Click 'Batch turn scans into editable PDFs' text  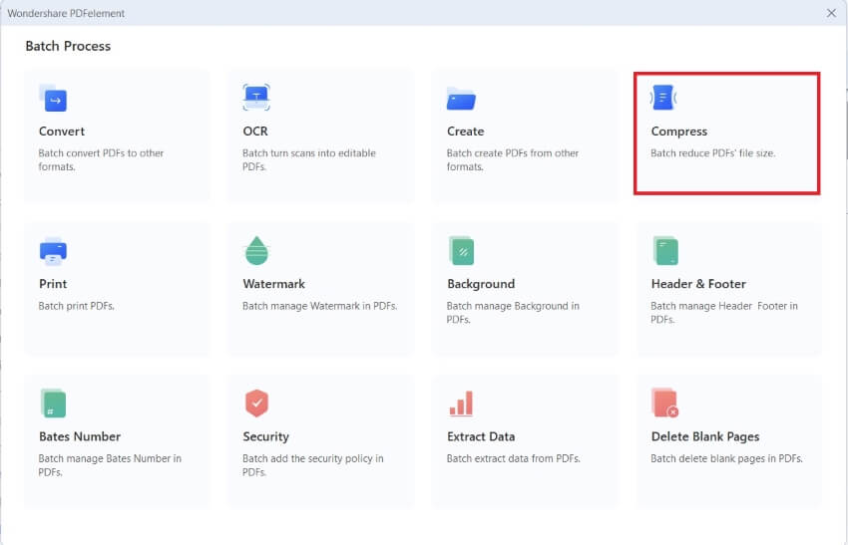(309, 159)
